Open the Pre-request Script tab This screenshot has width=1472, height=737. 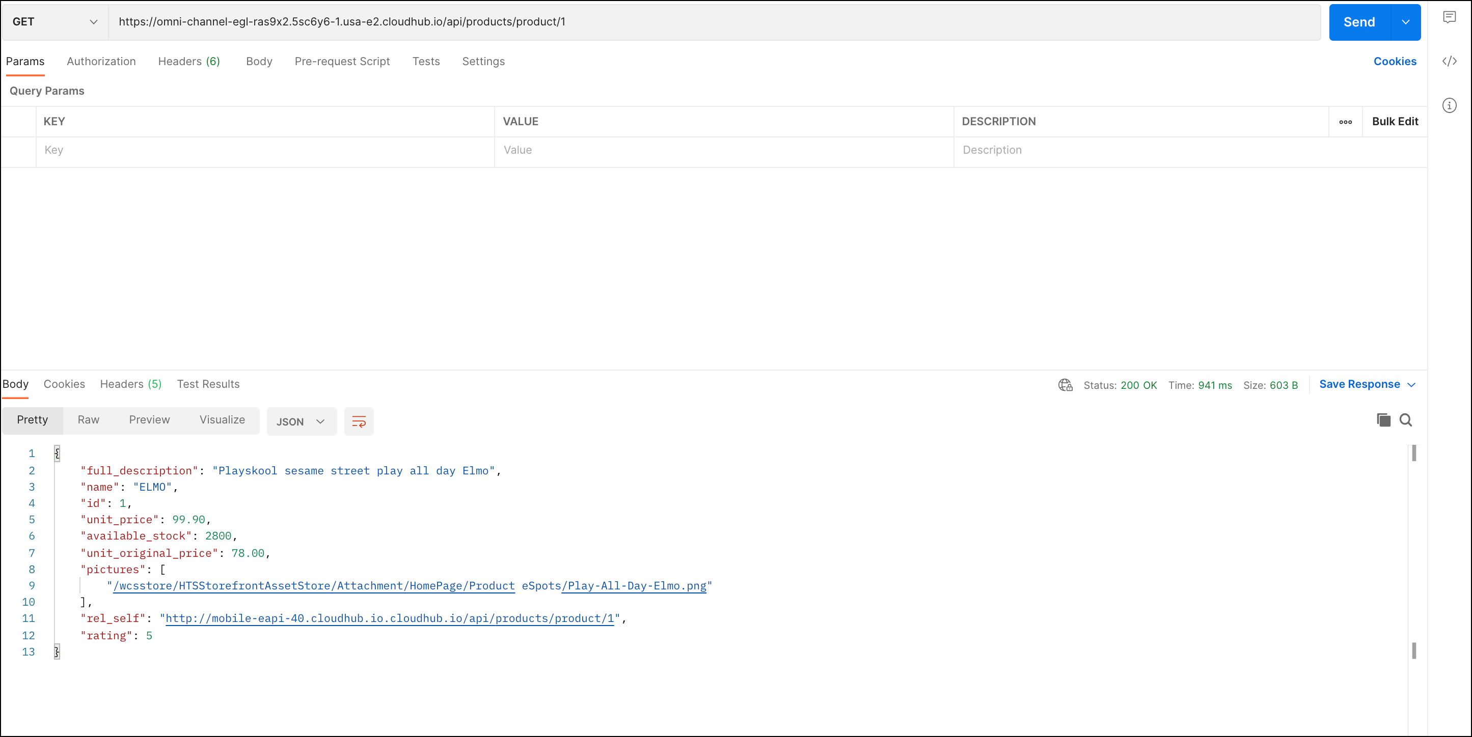pyautogui.click(x=342, y=62)
